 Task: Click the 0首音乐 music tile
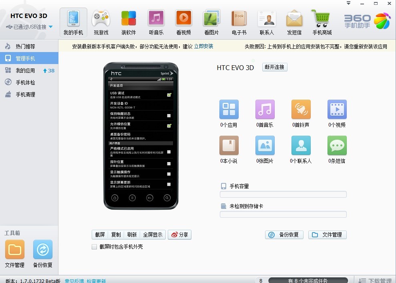pyautogui.click(x=265, y=114)
